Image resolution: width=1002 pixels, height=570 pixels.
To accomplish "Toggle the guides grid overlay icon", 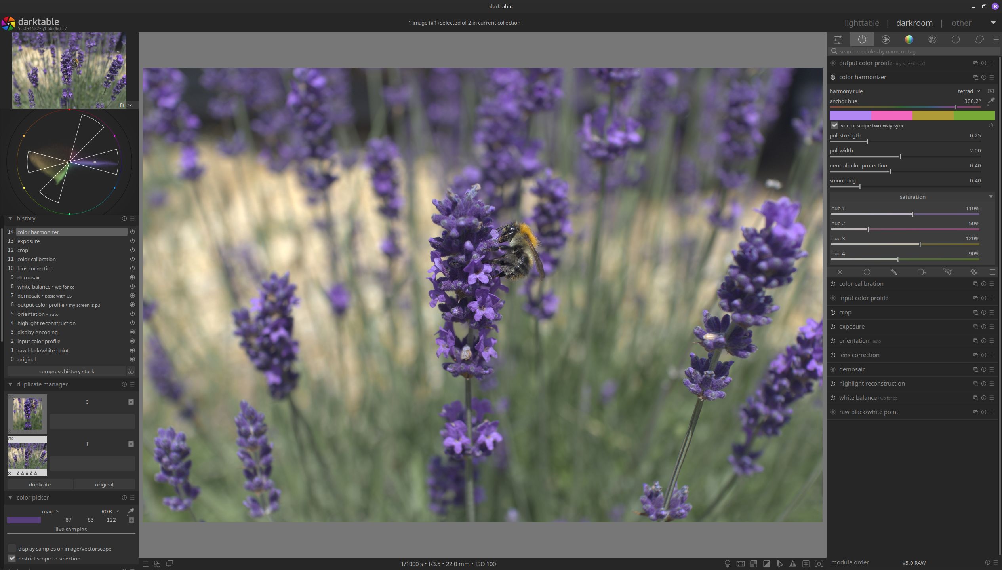I will tap(806, 564).
